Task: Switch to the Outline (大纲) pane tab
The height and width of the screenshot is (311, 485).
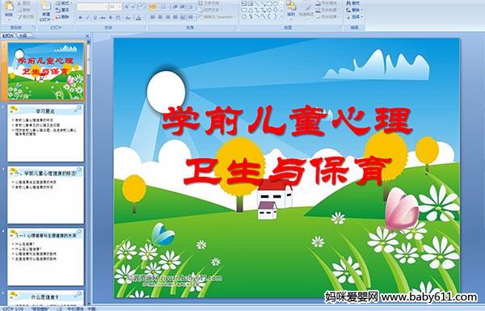Action: coord(23,36)
